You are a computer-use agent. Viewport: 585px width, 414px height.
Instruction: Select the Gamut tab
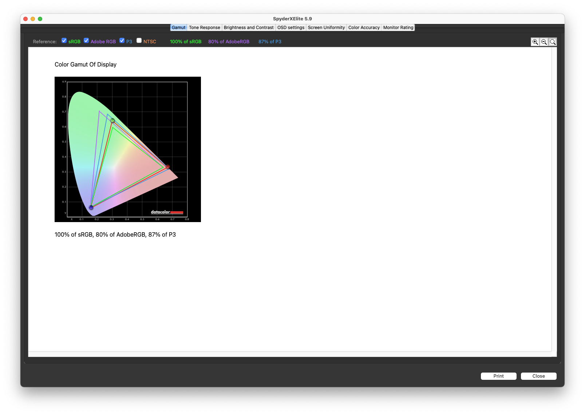pos(178,28)
